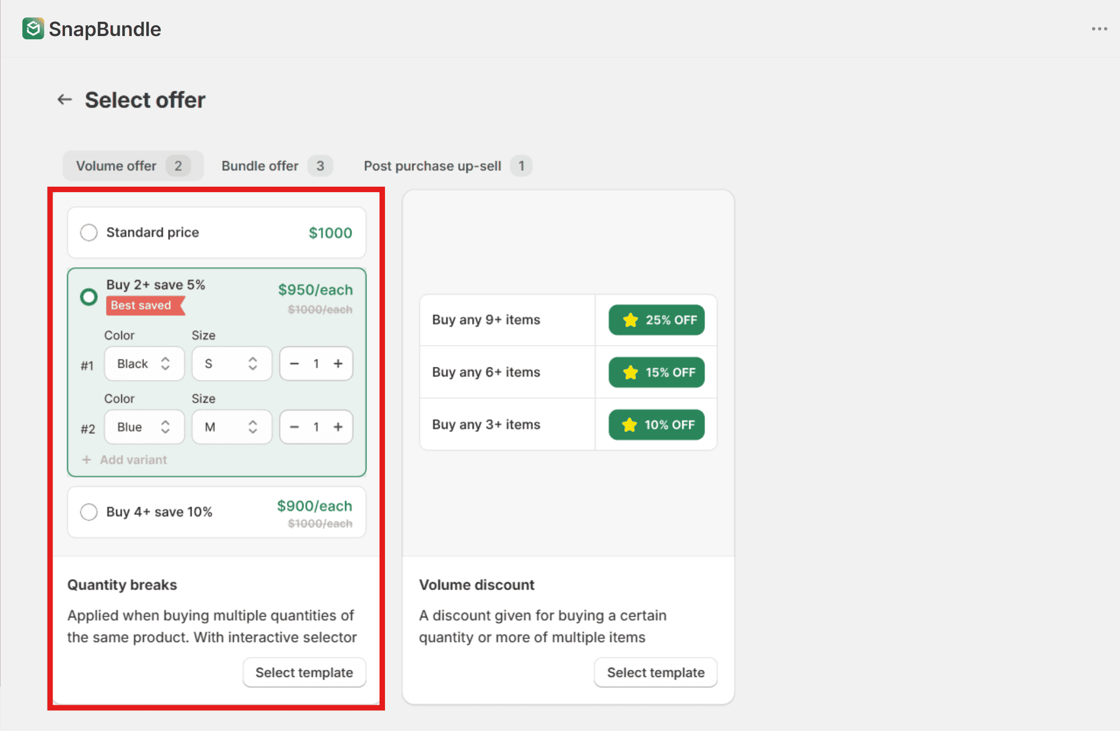1120x731 pixels.
Task: Open the S size dropdown for variant #1
Action: click(x=232, y=364)
